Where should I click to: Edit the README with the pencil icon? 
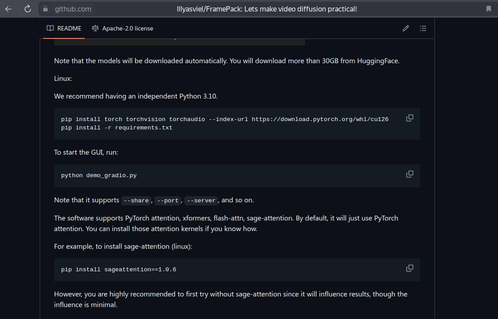pyautogui.click(x=405, y=28)
